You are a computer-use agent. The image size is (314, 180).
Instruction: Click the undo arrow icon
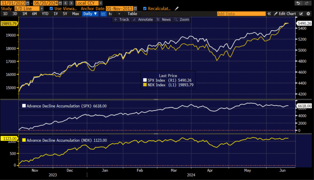pos(299,3)
